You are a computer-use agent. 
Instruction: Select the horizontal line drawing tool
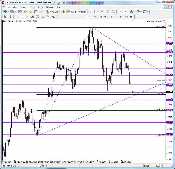[x=22, y=17]
